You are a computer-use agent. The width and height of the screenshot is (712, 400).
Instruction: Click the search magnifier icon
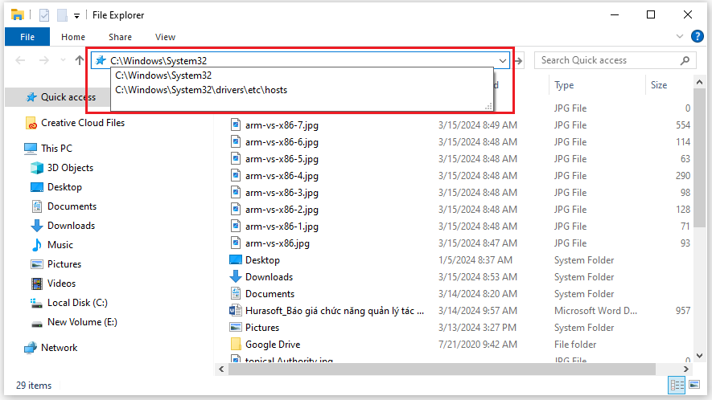685,60
